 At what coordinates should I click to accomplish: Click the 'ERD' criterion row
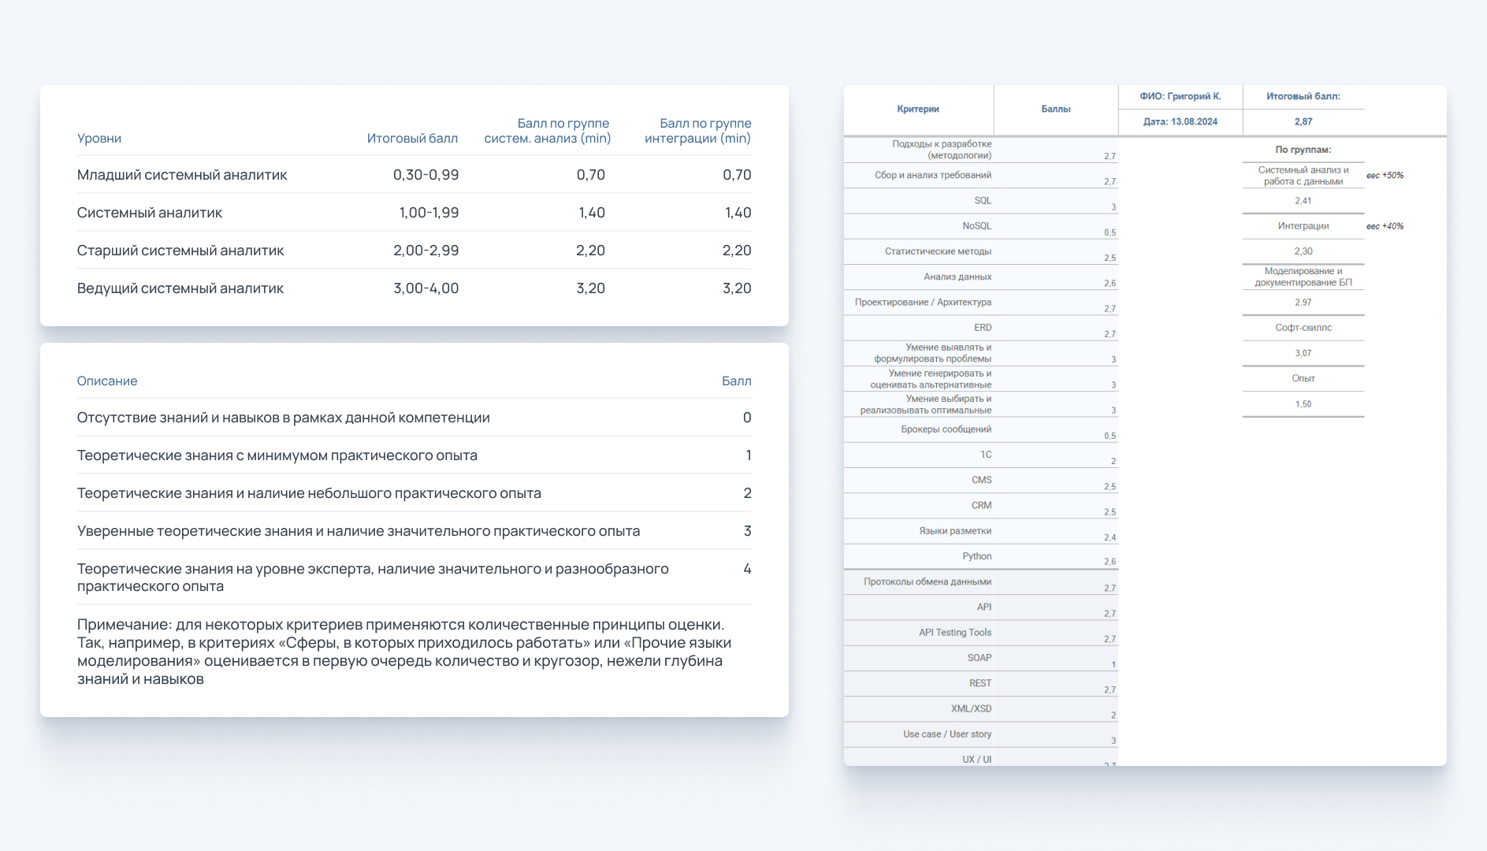983,328
